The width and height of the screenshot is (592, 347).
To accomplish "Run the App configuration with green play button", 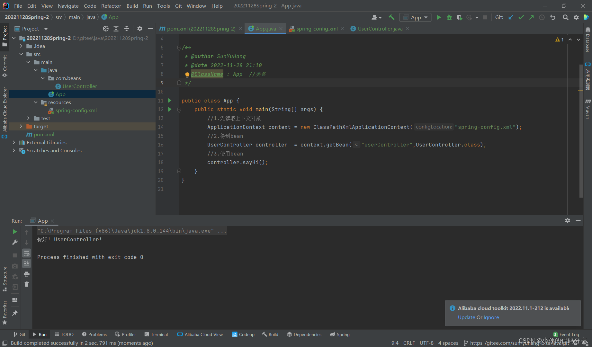I will pos(439,17).
